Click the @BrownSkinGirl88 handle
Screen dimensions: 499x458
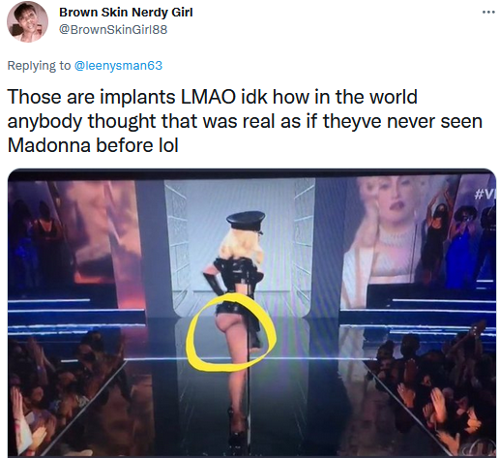click(x=113, y=30)
